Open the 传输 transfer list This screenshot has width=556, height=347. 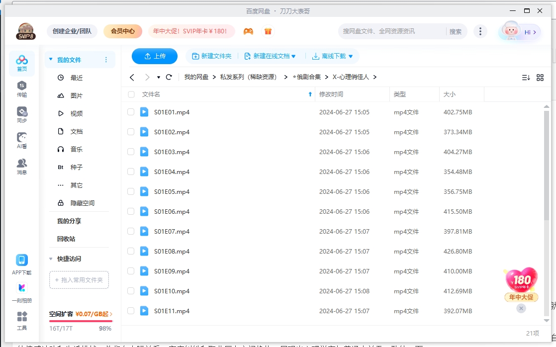tap(21, 88)
